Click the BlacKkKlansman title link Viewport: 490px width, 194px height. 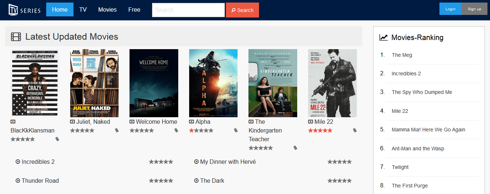[x=33, y=130]
